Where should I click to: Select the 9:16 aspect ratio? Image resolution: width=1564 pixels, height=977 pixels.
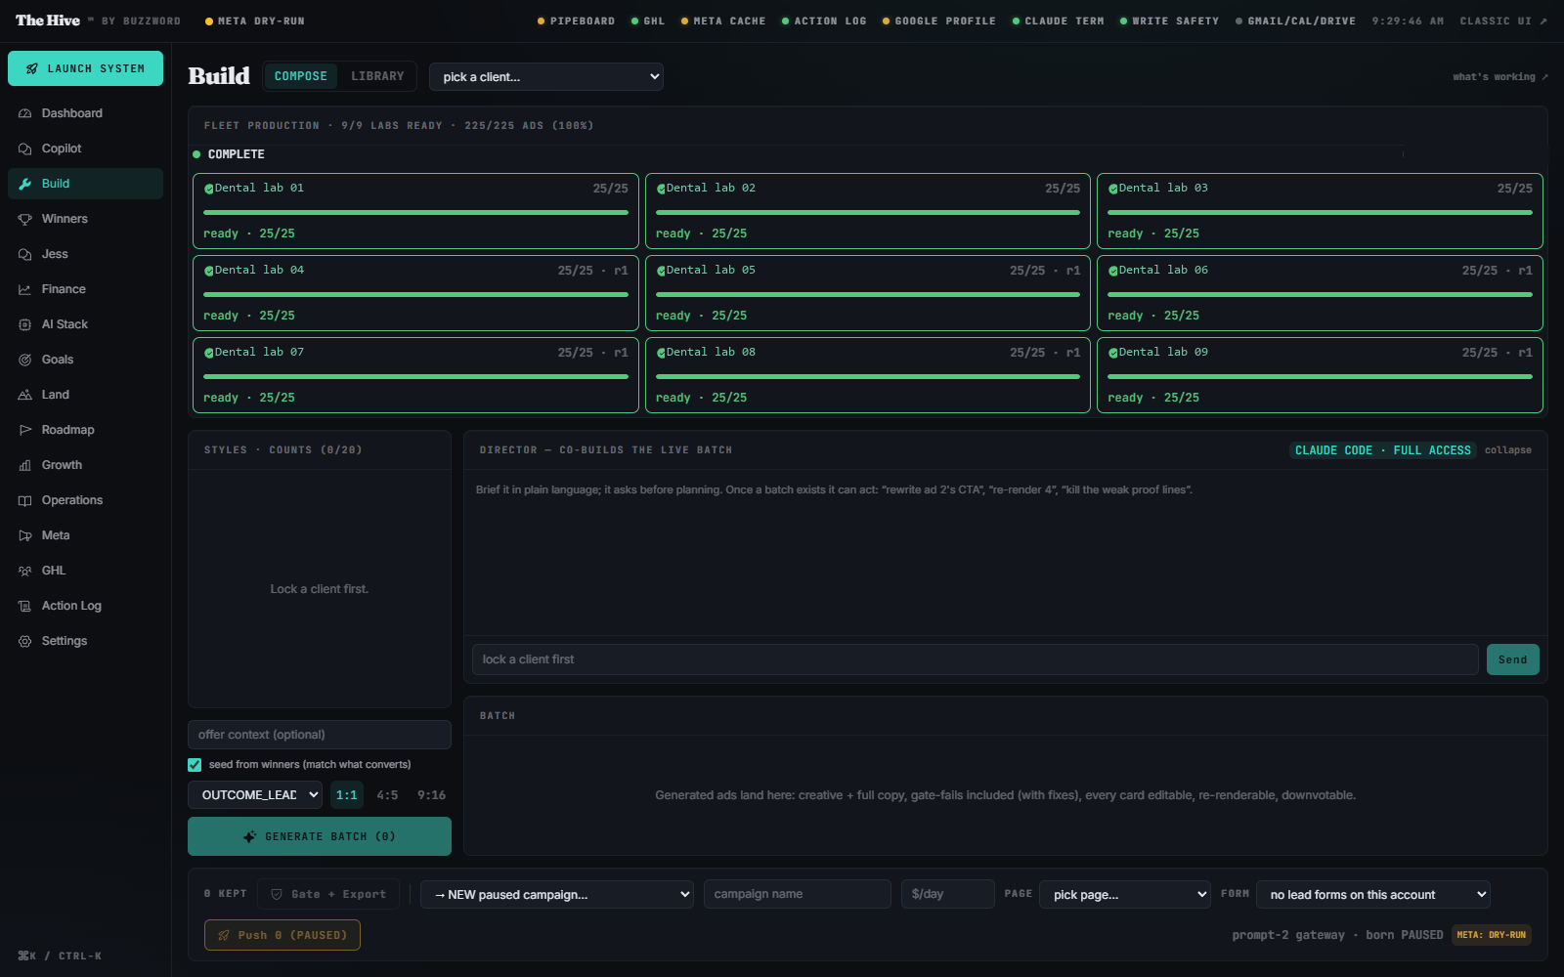pos(431,795)
